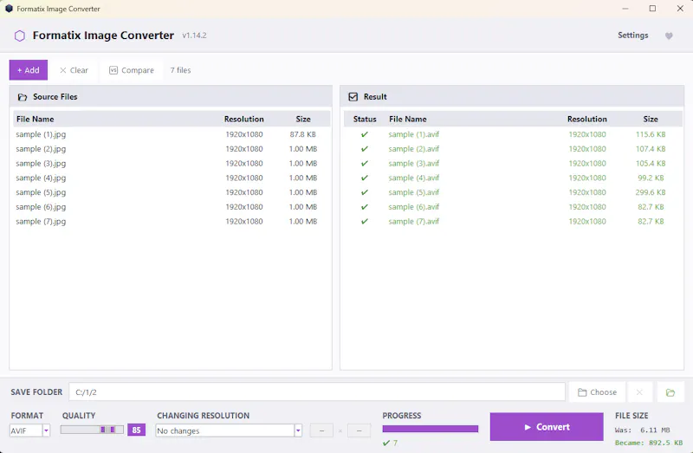
Task: Click checkmark status of sample (2).avif
Action: [x=365, y=149]
